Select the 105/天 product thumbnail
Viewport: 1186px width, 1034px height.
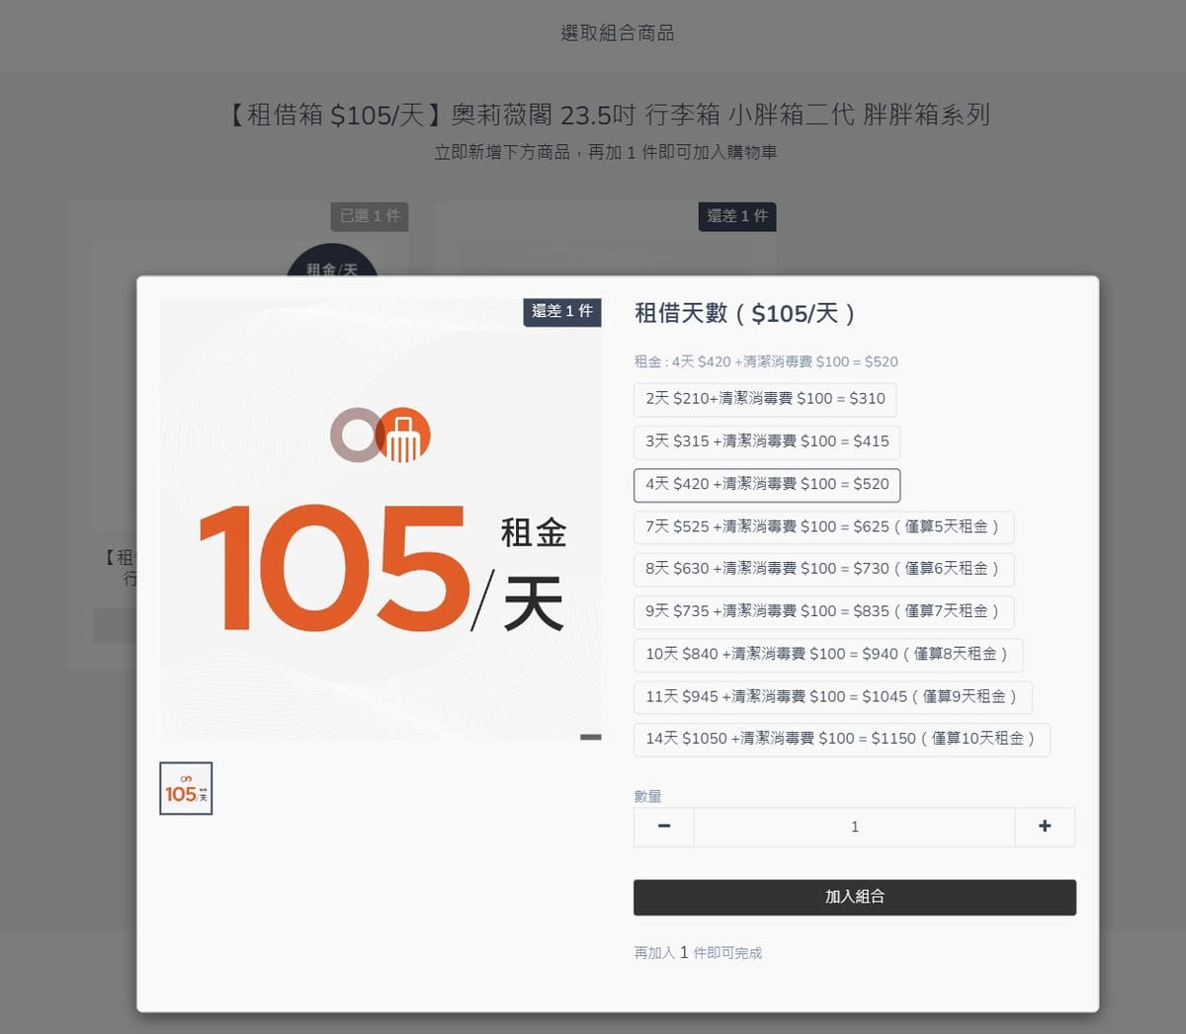coord(186,788)
